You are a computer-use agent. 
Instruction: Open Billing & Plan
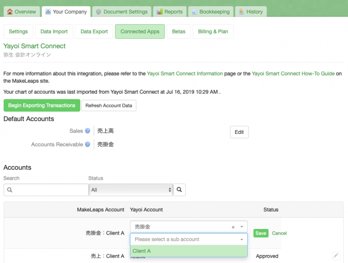[213, 32]
